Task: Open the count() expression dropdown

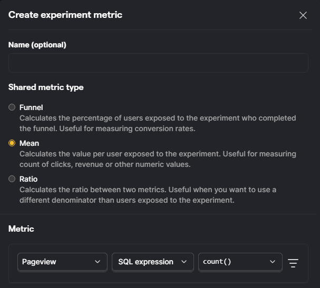Action: point(239,262)
